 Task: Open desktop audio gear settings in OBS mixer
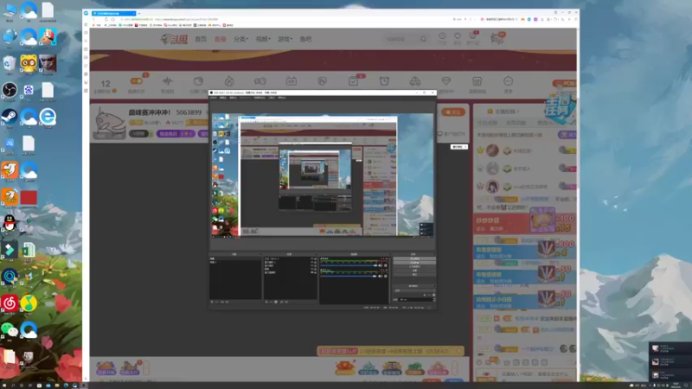(386, 265)
